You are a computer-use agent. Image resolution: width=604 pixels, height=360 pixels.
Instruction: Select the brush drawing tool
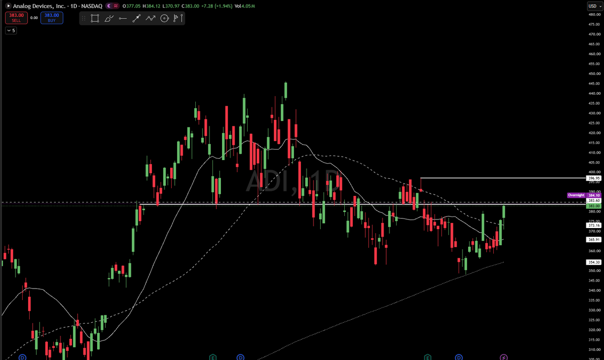click(x=109, y=19)
